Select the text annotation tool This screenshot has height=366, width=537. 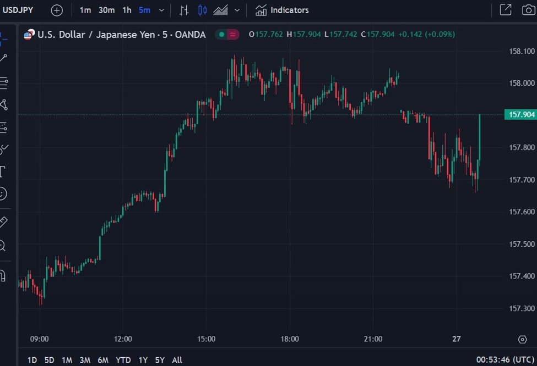(3, 171)
